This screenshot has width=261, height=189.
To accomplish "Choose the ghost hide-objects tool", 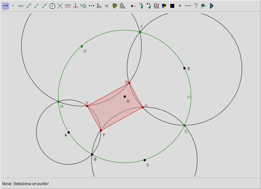I will click(x=123, y=6).
